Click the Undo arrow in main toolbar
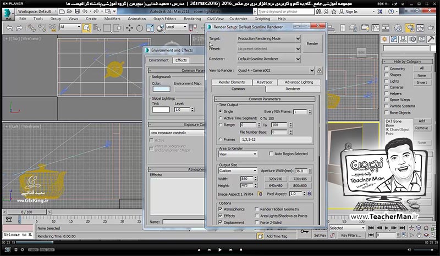Image resolution: width=440 pixels, height=256 pixels. (9, 28)
